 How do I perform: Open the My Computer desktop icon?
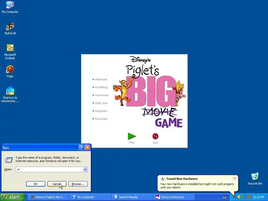click(10, 7)
